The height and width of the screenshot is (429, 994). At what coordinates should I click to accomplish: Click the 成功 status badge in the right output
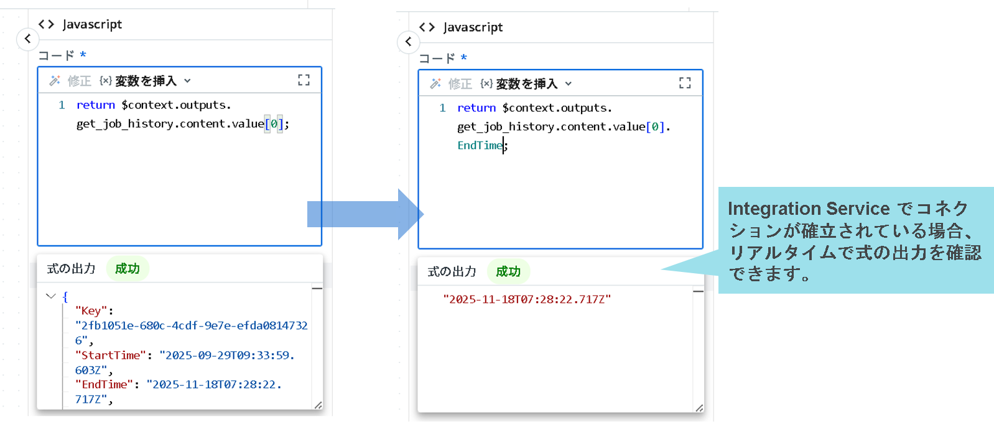[x=508, y=271]
